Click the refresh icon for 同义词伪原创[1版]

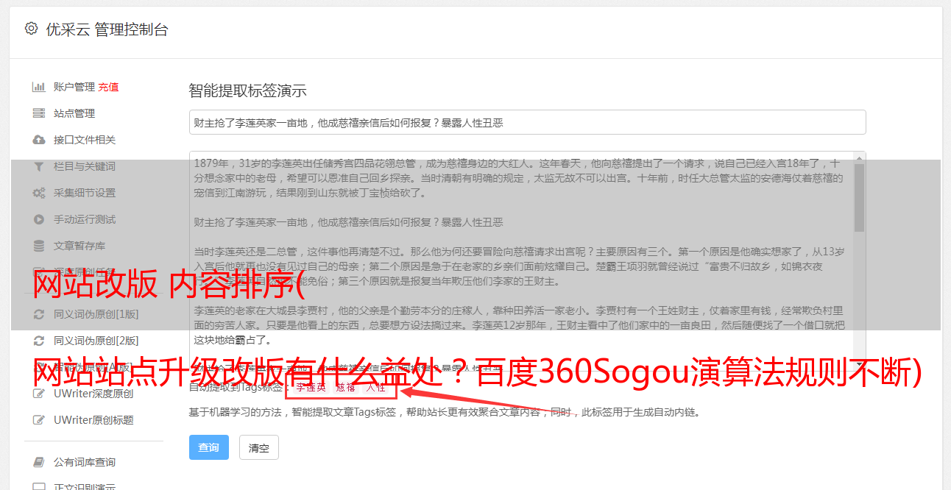click(x=39, y=314)
